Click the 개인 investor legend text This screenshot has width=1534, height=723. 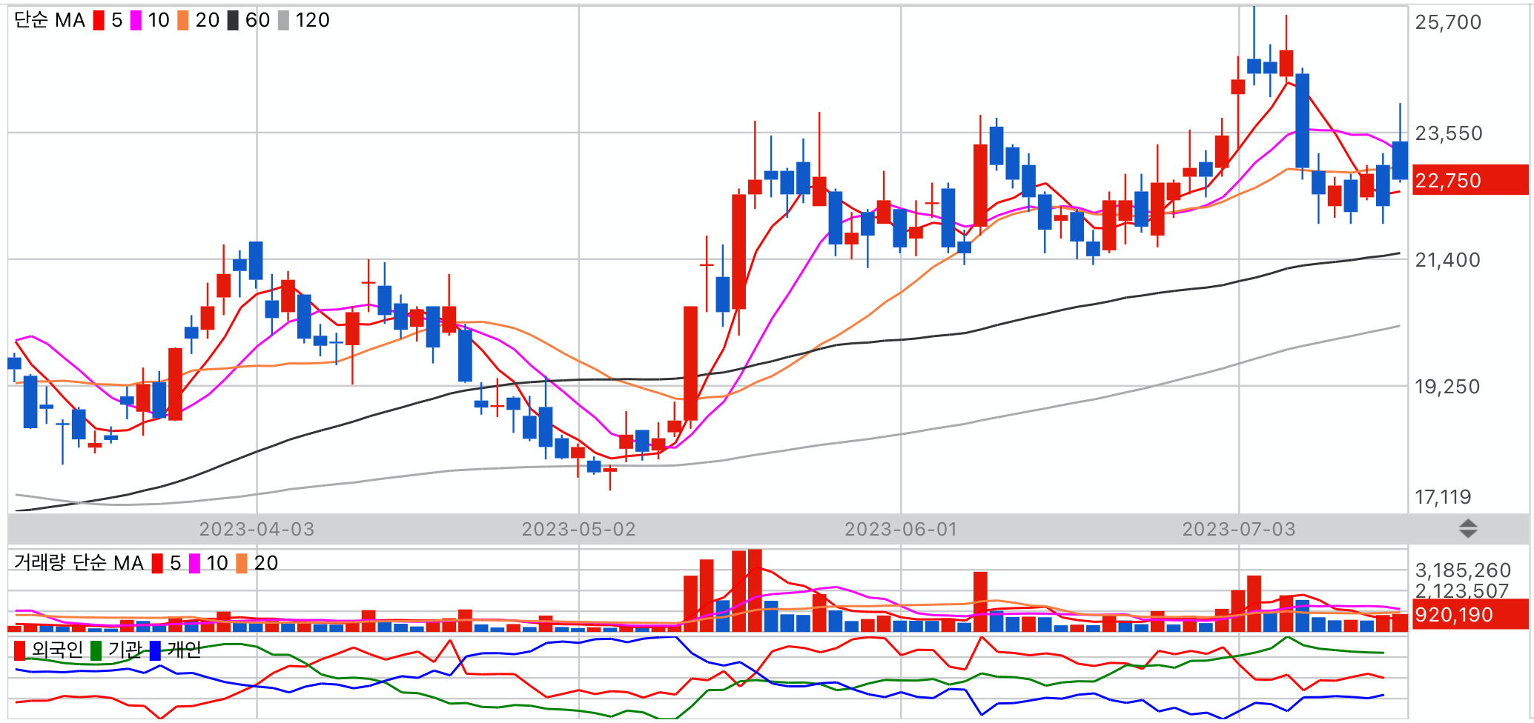pos(184,650)
